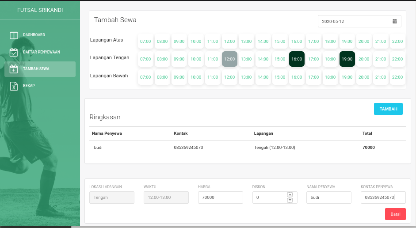The image size is (416, 228).
Task: Click the Harga input field
Action: click(x=221, y=198)
